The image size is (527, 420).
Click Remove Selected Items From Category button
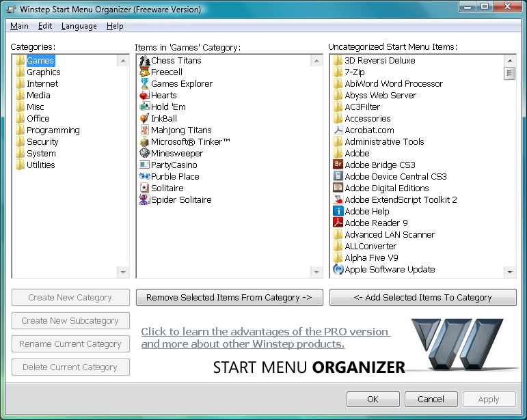pos(229,298)
